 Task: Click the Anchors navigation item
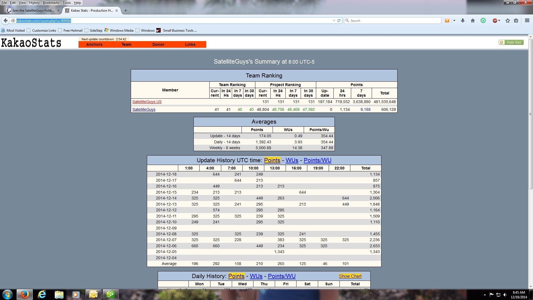(x=94, y=44)
